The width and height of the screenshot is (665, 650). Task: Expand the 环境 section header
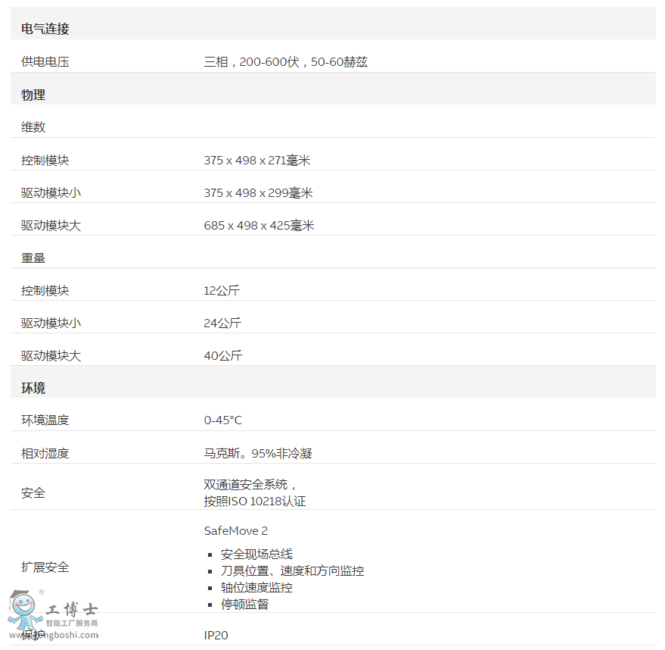tap(33, 388)
